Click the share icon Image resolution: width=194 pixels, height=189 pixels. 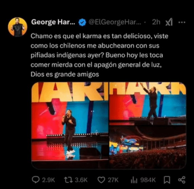(182, 180)
